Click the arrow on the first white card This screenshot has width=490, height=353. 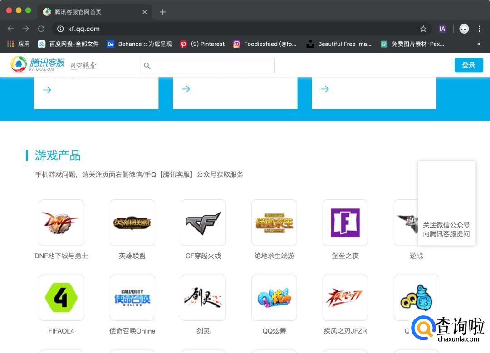47,90
